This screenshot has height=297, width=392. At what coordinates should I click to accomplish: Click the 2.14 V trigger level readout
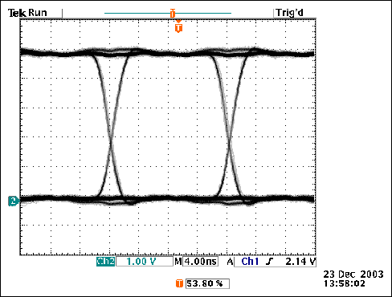point(300,262)
